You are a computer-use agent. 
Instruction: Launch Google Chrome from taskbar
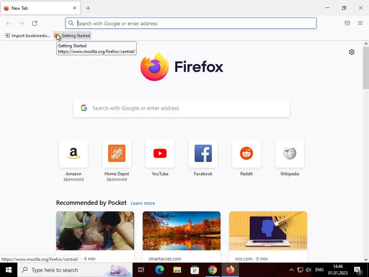[213, 270]
